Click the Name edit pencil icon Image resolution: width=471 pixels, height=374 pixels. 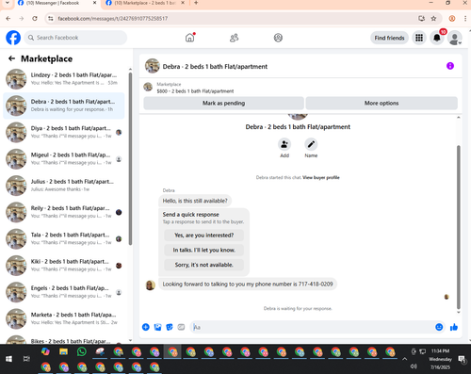point(311,144)
